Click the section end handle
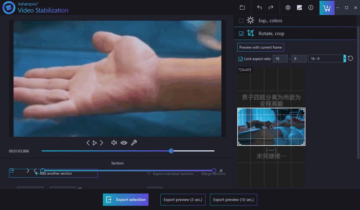360x210 pixels. pos(214,171)
